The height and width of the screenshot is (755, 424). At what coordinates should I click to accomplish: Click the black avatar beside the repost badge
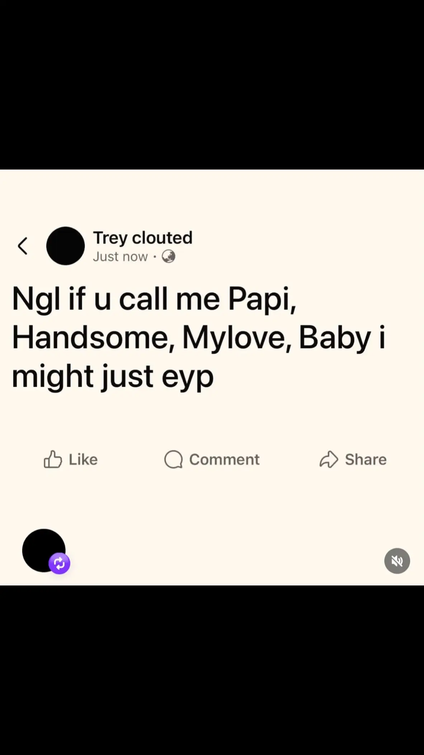coord(44,550)
